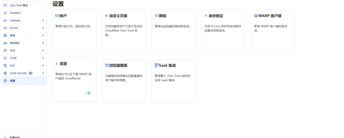The image size is (344, 138).
Task: Click the 网络 network icon in sidebar
Action: (x=5, y=36)
